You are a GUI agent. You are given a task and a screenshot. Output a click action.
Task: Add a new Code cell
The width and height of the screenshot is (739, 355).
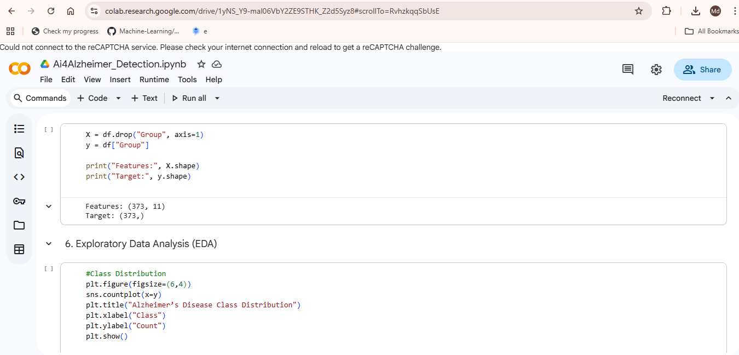pos(92,98)
